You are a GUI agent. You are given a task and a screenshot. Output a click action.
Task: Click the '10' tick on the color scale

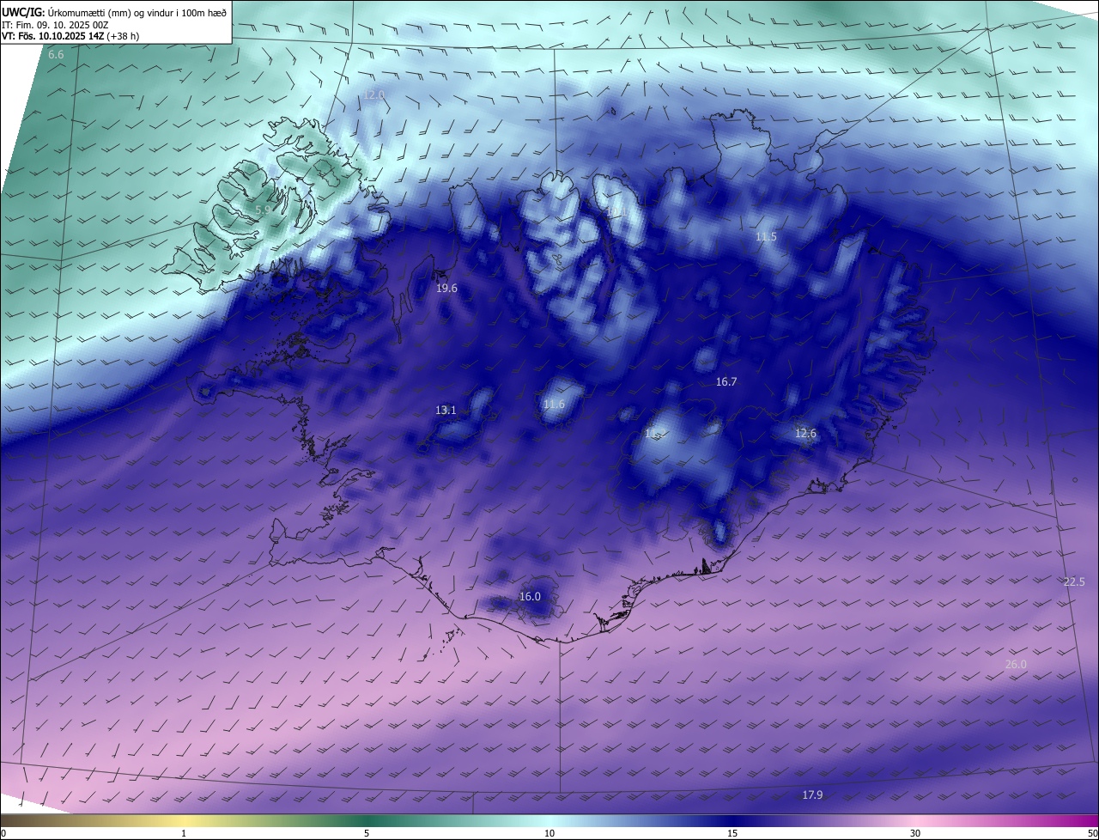549,833
